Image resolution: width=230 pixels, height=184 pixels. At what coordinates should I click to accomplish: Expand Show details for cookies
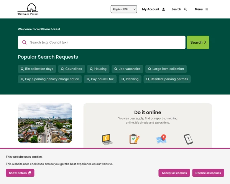pos(20,173)
